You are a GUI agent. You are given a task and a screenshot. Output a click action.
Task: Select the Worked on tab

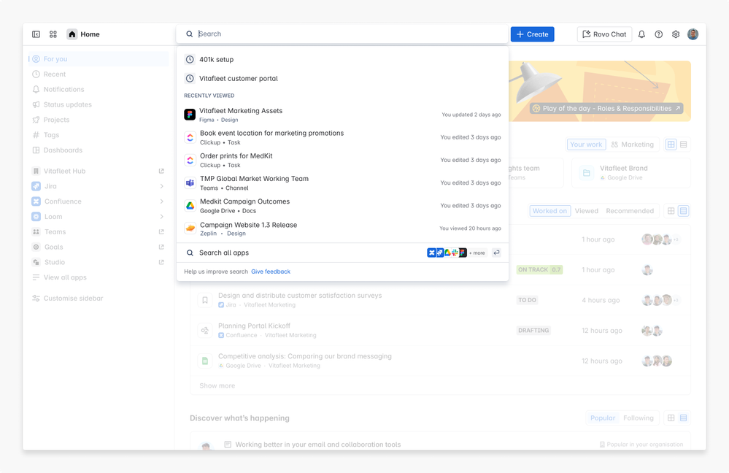(549, 211)
